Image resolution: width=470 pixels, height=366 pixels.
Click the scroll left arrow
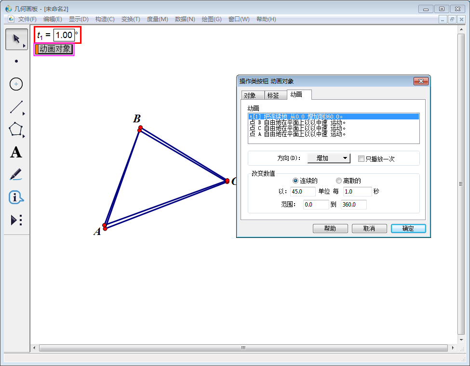tap(35, 348)
